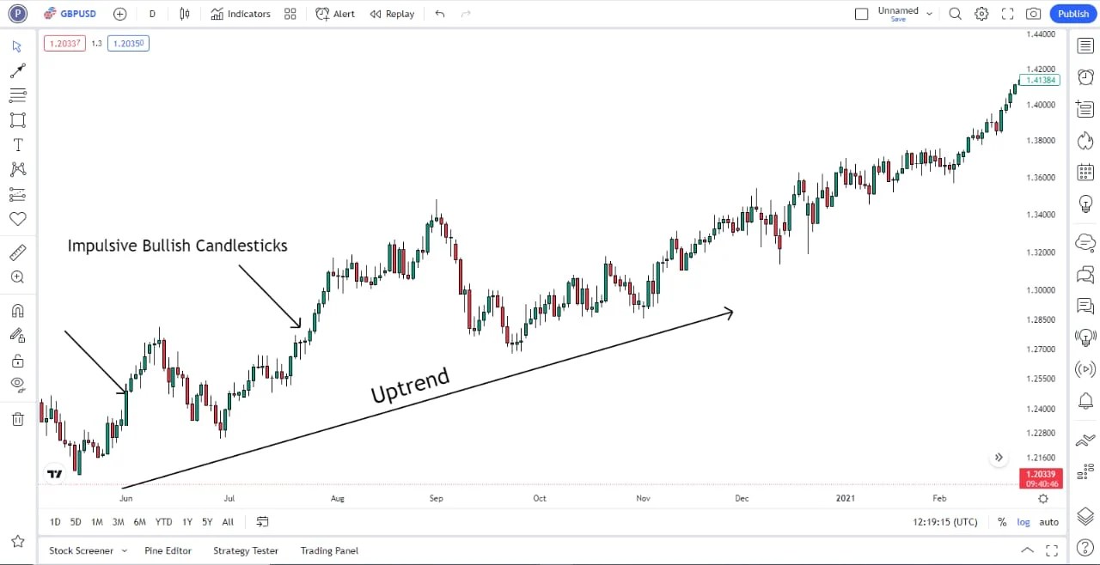Screen dimensions: 1100x565
Task: Hide all drawings with the eye tool
Action: coord(17,384)
